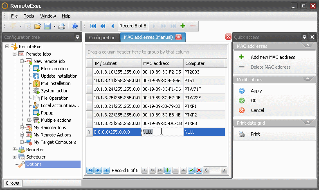Image resolution: width=319 pixels, height=190 pixels.
Task: Collapse the Modifications section chevron
Action: point(308,79)
